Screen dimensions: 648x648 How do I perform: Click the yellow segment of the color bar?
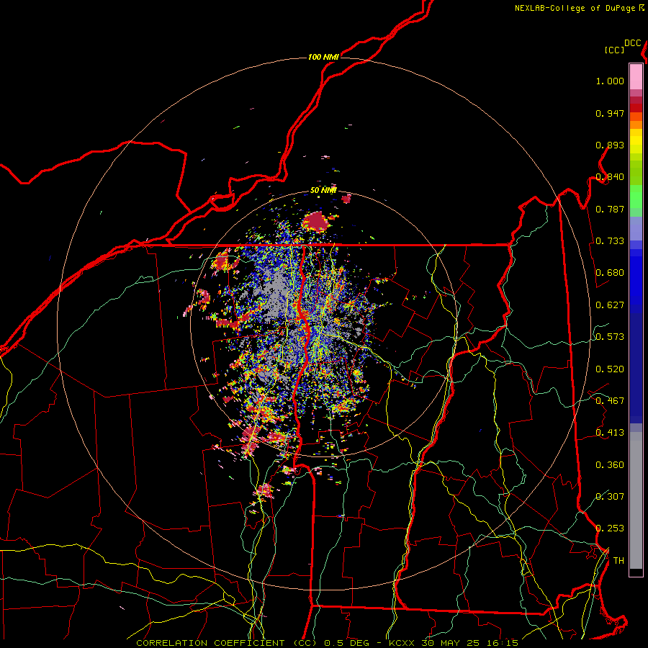click(636, 141)
